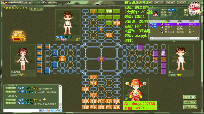Select the 营长 piece
This screenshot has width=204, height=114.
[117, 107]
